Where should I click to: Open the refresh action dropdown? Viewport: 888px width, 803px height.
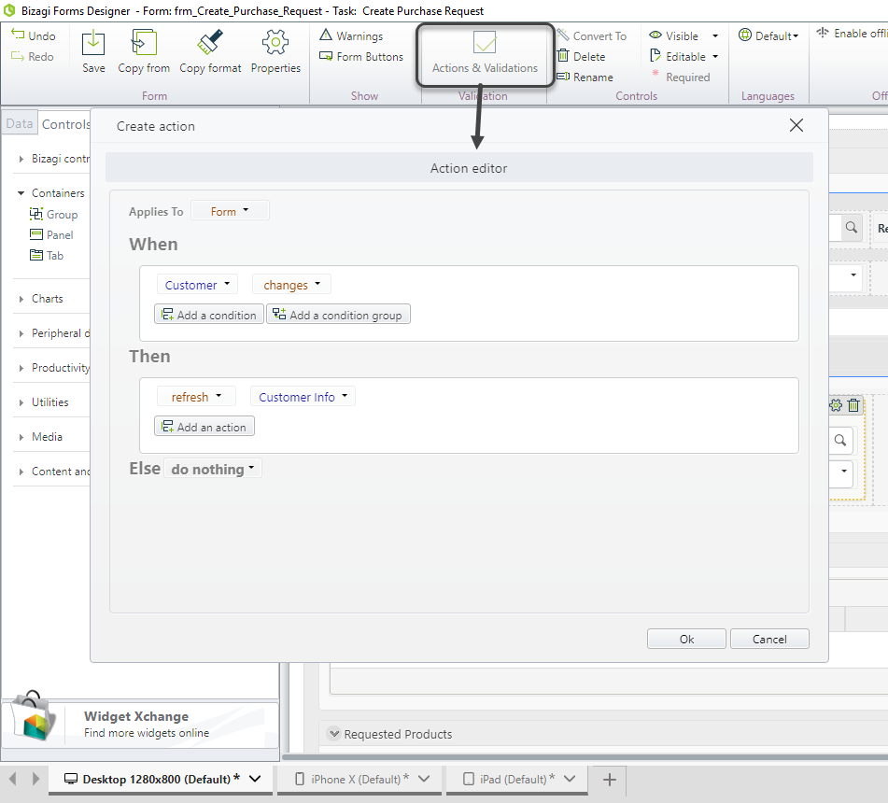point(196,397)
